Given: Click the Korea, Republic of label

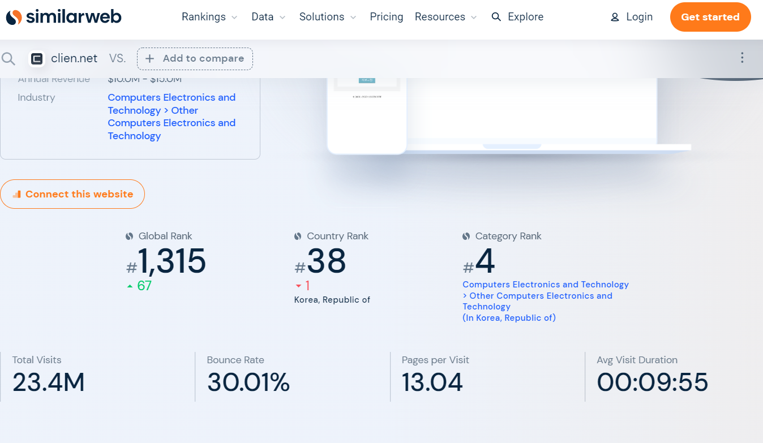Looking at the screenshot, I should [x=332, y=300].
